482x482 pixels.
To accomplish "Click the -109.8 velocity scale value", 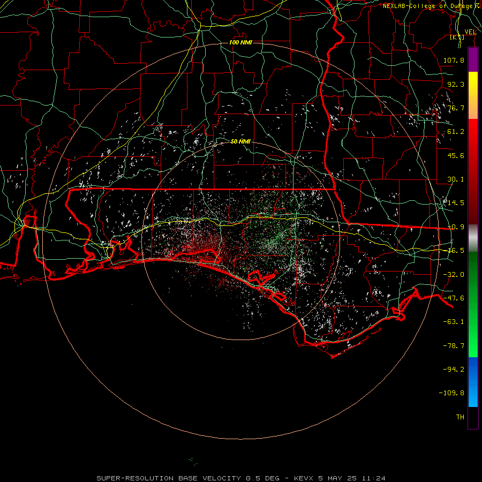I will [x=451, y=393].
